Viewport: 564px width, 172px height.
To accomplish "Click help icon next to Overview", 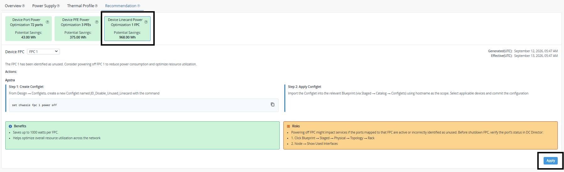I will click(23, 6).
